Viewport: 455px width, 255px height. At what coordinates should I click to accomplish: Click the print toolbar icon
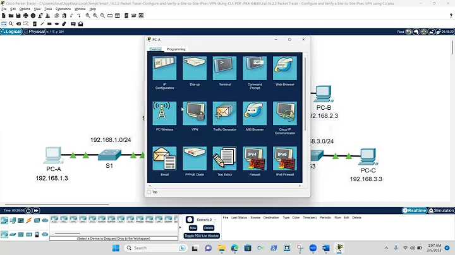point(25,16)
